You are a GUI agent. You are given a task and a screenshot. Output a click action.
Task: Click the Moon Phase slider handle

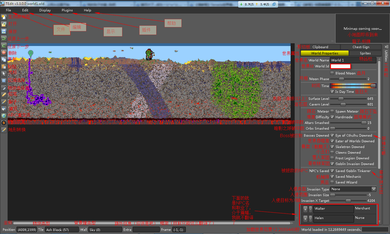point(342,79)
